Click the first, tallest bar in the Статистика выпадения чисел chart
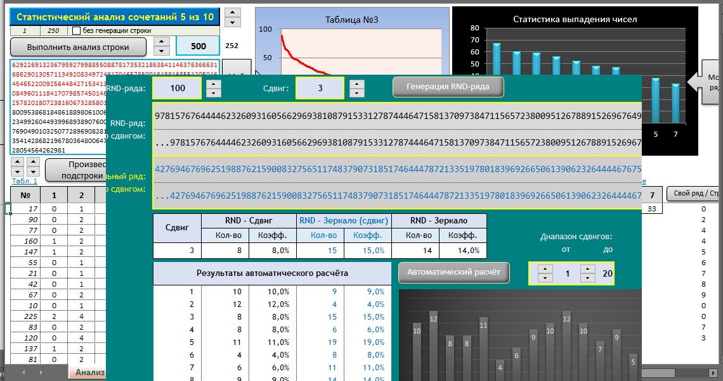723x381 pixels. [x=497, y=59]
